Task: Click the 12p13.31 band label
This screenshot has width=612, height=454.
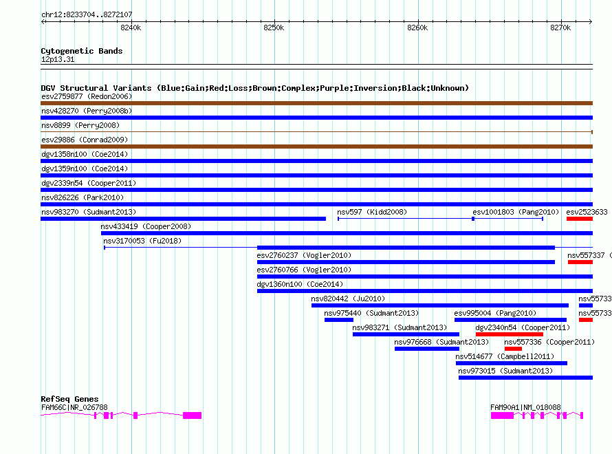Action: [58, 59]
